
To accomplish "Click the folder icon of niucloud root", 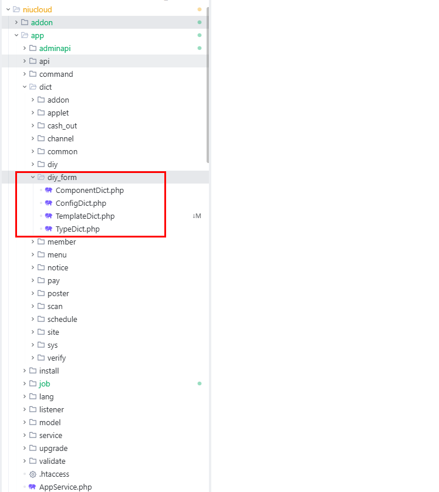I will tap(16, 9).
